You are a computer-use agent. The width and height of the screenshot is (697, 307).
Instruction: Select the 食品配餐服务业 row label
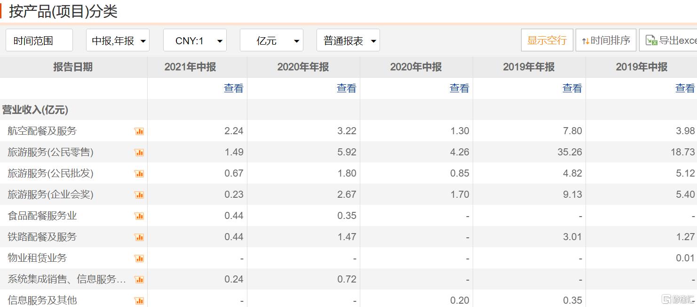tap(42, 216)
